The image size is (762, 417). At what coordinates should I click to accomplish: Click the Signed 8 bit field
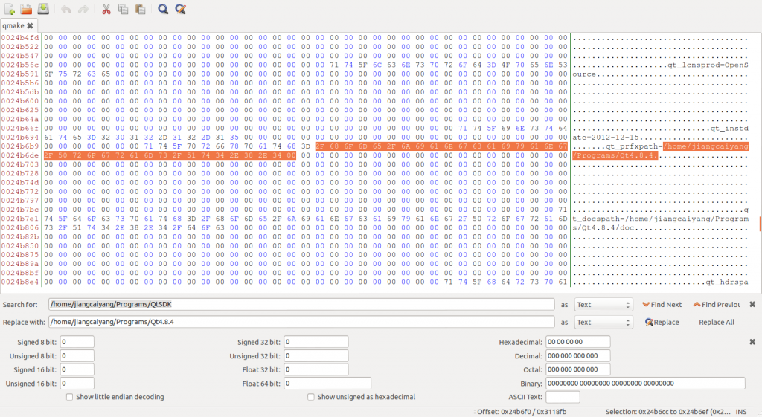click(77, 342)
